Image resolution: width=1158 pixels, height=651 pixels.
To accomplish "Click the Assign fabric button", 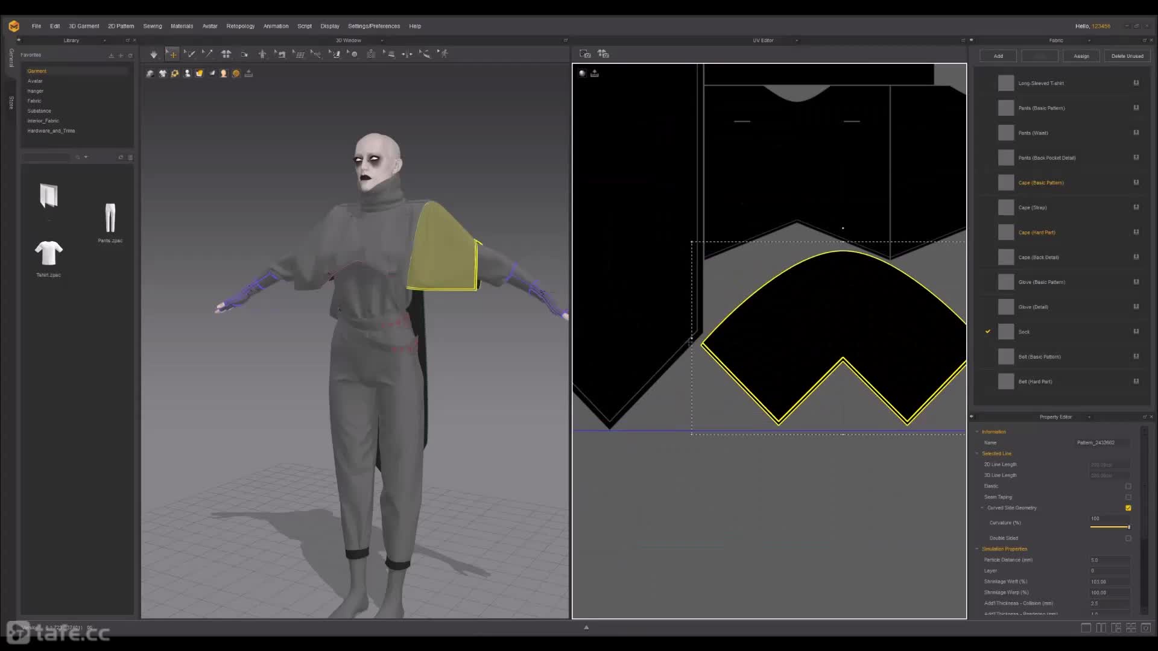I will (1081, 56).
